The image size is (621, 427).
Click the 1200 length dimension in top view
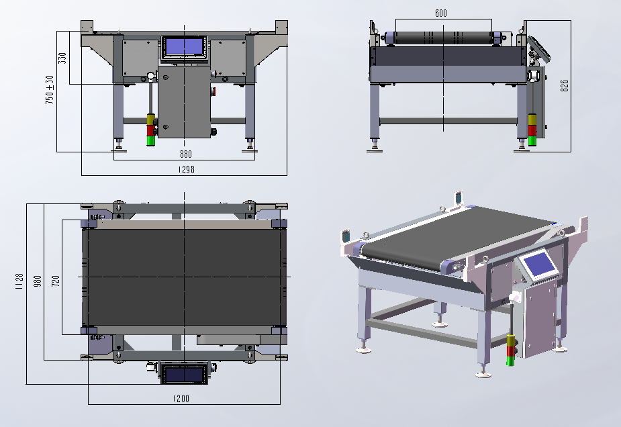coord(181,399)
